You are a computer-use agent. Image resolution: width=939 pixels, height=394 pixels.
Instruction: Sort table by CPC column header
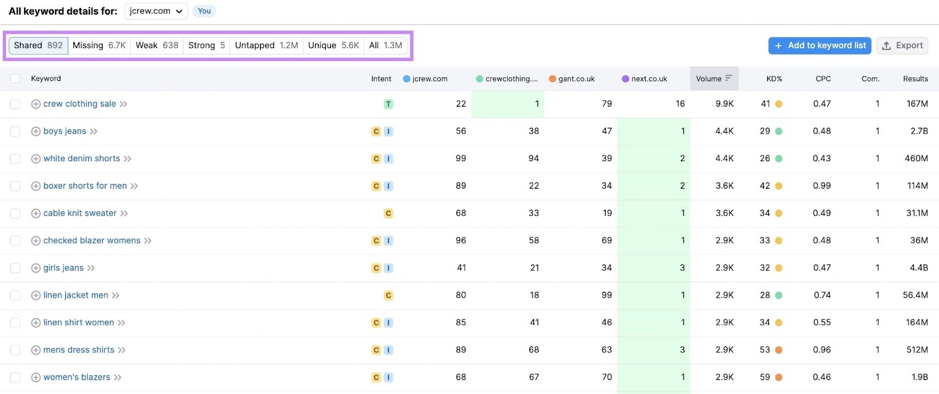823,79
